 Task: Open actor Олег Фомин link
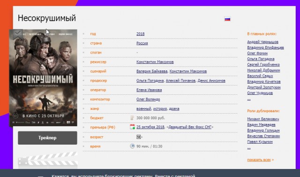pyautogui.click(x=257, y=53)
